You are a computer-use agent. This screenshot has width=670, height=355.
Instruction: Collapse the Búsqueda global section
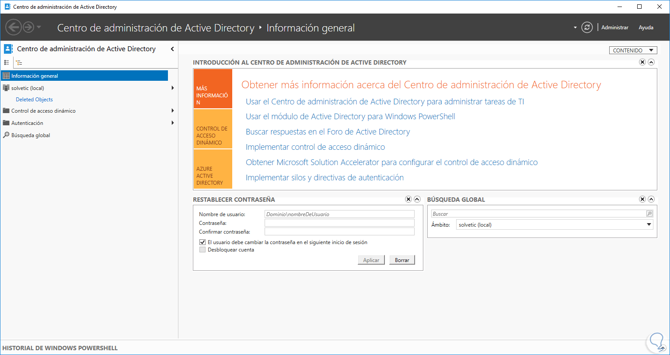pyautogui.click(x=651, y=199)
